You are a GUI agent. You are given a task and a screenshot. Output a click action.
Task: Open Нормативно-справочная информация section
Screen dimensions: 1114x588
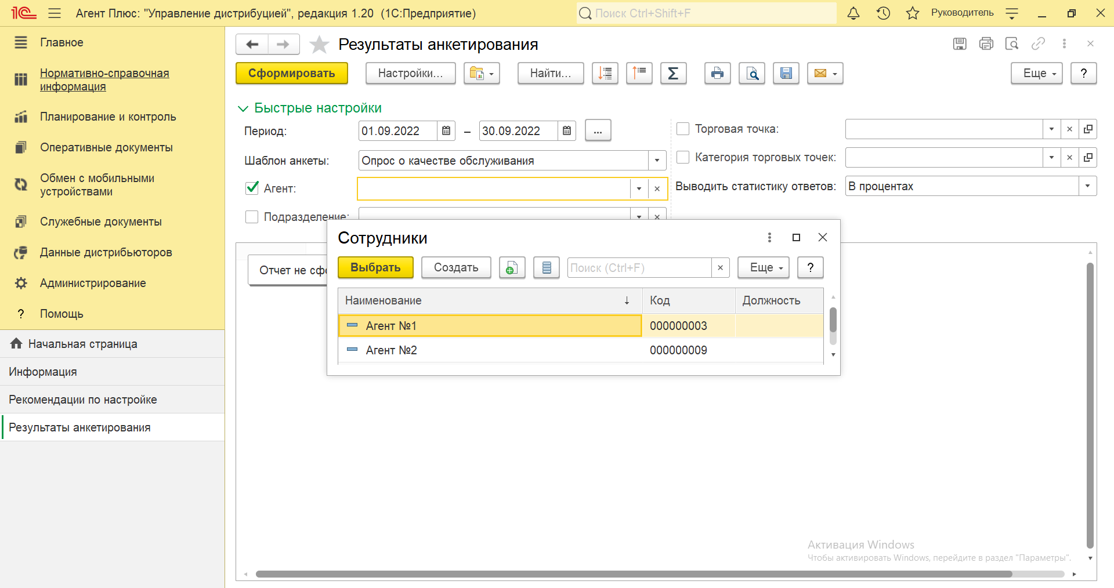pyautogui.click(x=104, y=80)
